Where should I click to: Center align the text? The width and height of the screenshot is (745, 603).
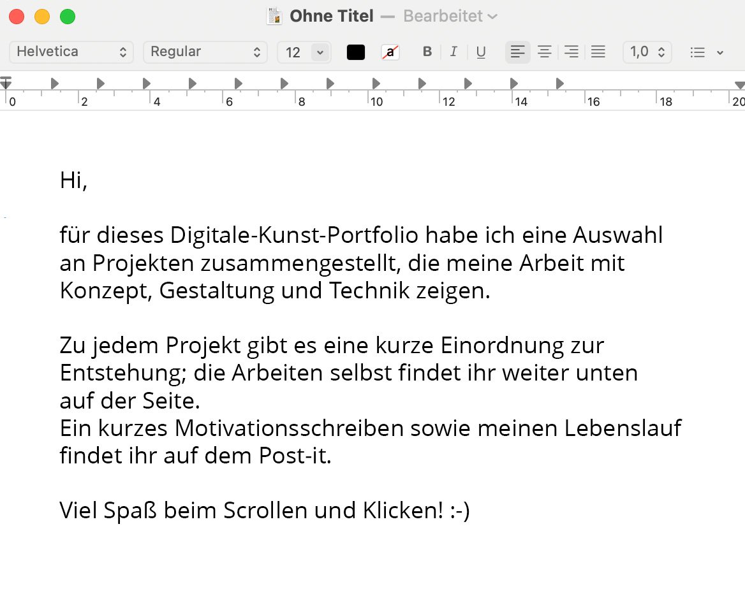544,52
